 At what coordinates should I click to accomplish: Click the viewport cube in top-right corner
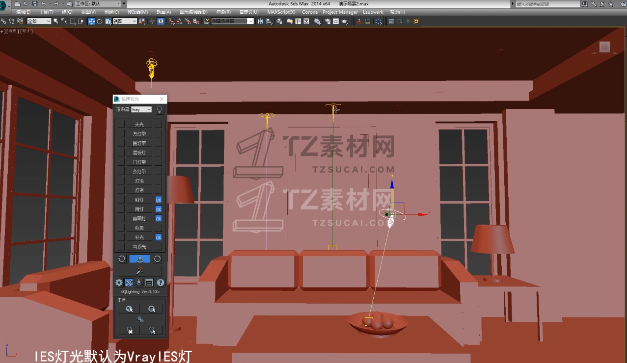605,47
